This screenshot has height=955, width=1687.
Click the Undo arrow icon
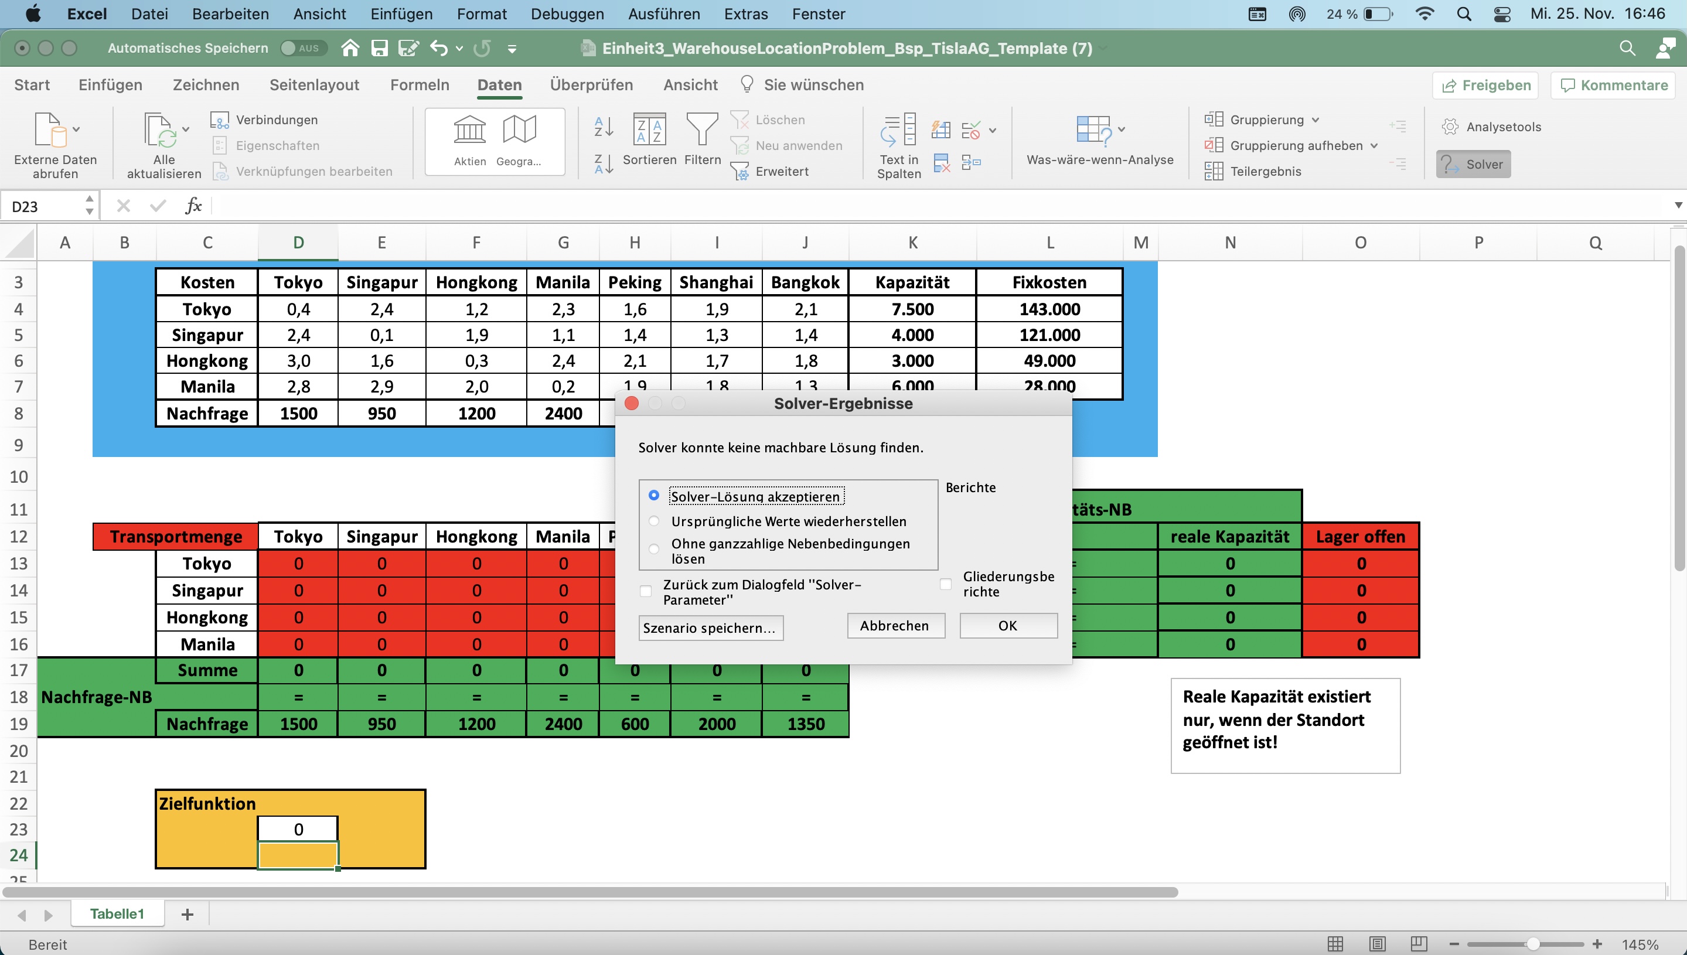(439, 48)
